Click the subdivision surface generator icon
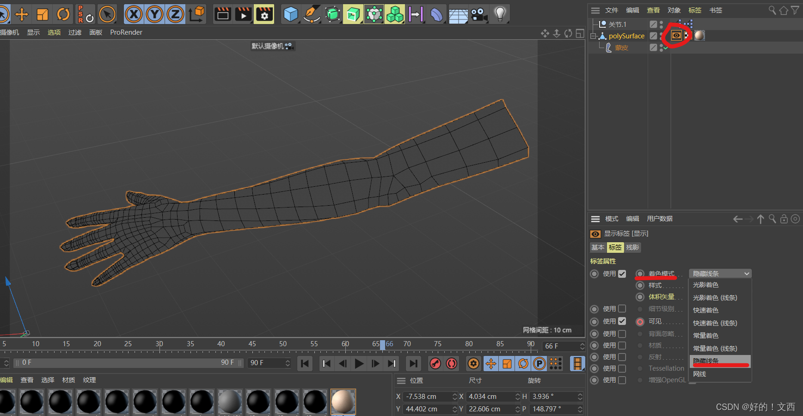This screenshot has height=416, width=803. (x=332, y=14)
